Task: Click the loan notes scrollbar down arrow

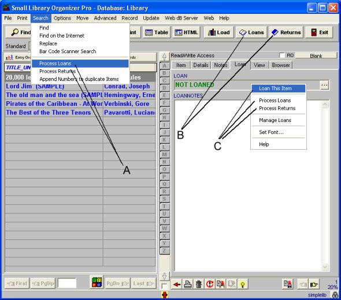Action: pos(325,266)
